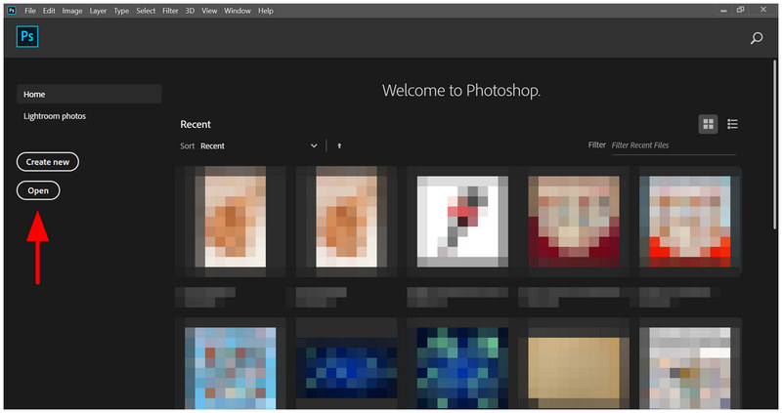Open the View menu
This screenshot has width=782, height=413.
209,11
